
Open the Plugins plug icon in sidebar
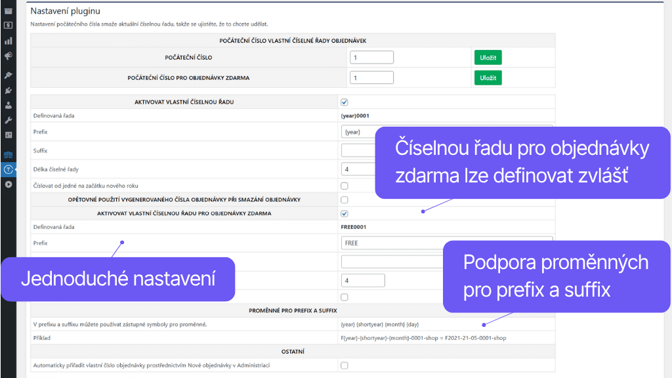[x=9, y=90]
